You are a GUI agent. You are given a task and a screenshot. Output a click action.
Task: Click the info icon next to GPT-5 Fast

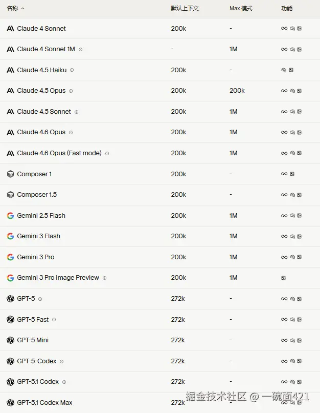54,320
